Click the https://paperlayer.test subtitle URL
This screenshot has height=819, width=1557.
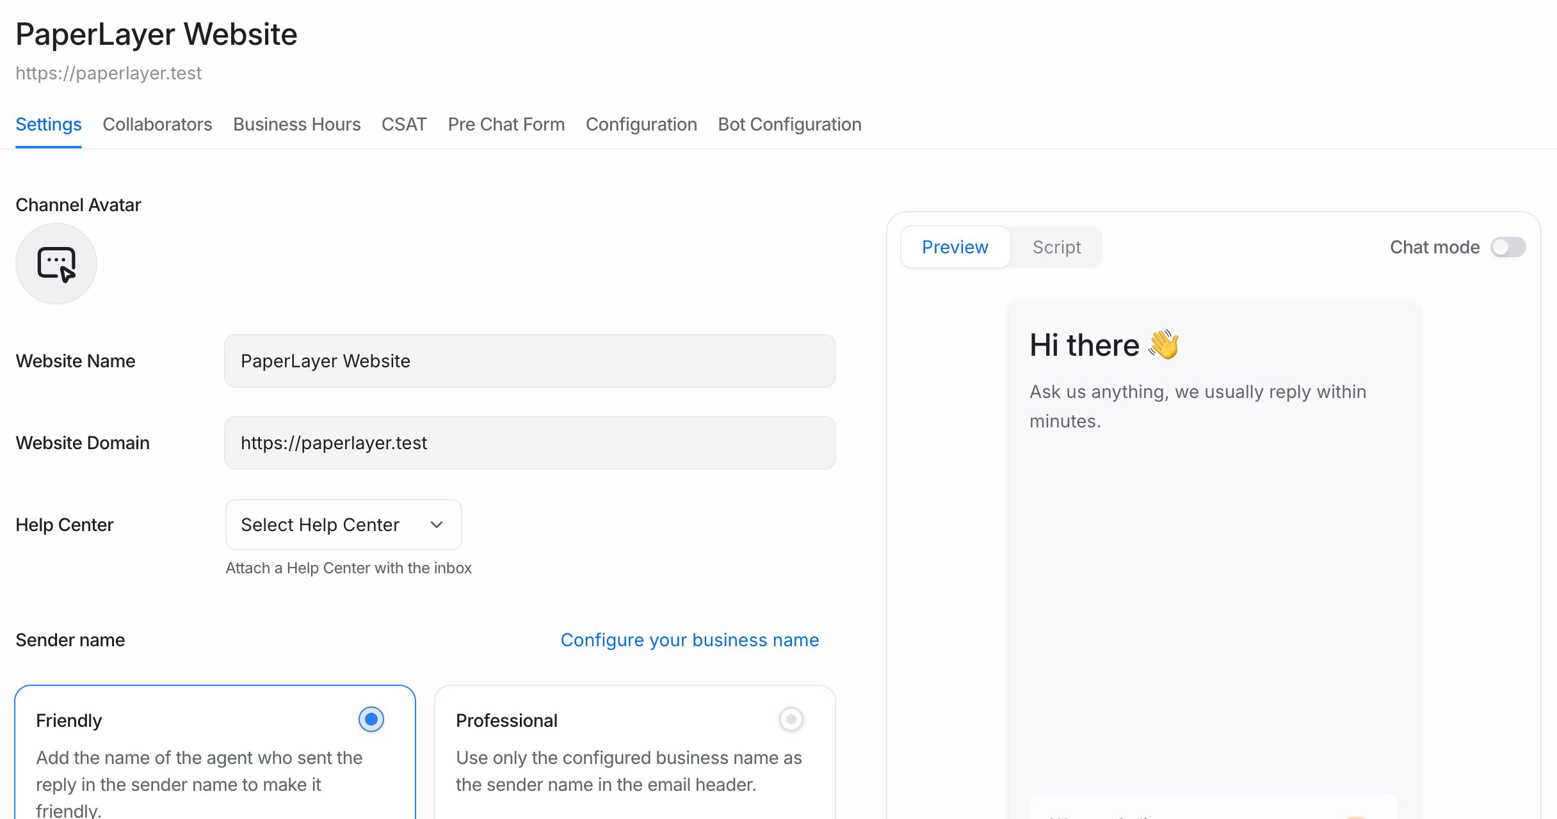(109, 73)
